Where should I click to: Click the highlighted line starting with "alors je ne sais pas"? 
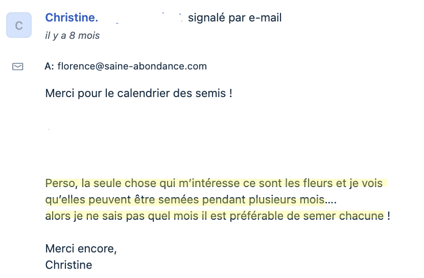click(x=218, y=216)
